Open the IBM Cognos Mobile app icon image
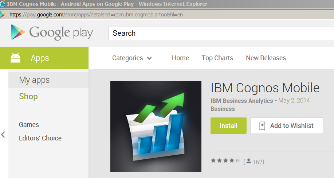 [156, 126]
